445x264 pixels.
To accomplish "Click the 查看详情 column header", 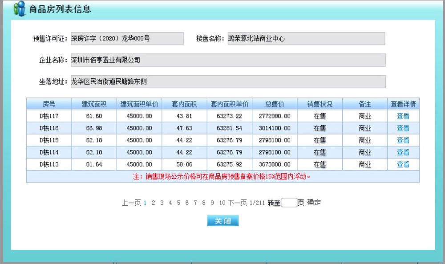I will click(x=403, y=104).
